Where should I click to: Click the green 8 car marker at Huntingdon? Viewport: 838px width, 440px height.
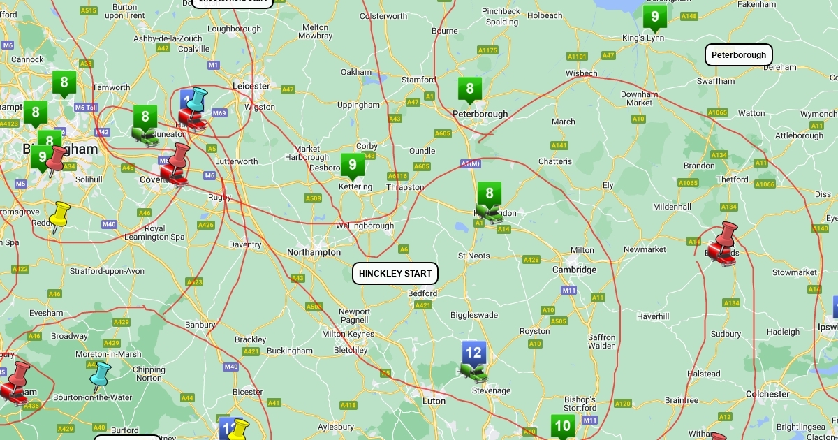[490, 203]
